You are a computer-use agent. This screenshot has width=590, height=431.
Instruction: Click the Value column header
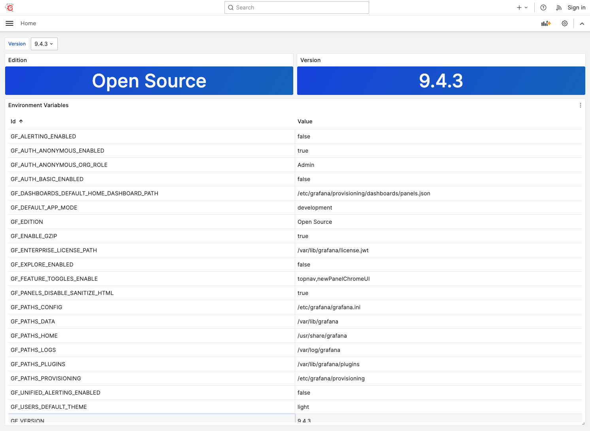[x=305, y=121]
